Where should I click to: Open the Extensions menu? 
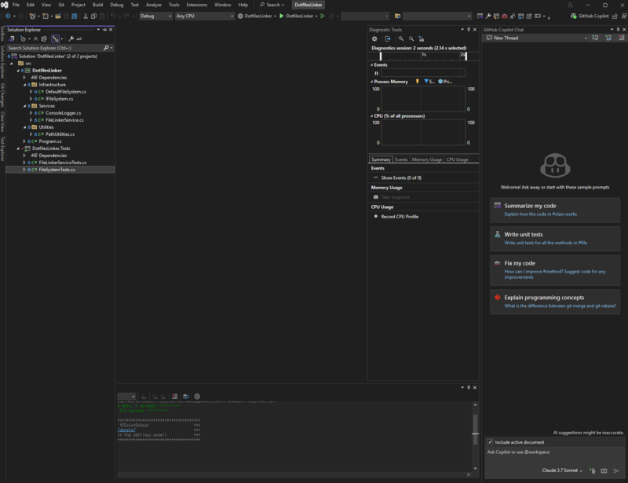(197, 5)
